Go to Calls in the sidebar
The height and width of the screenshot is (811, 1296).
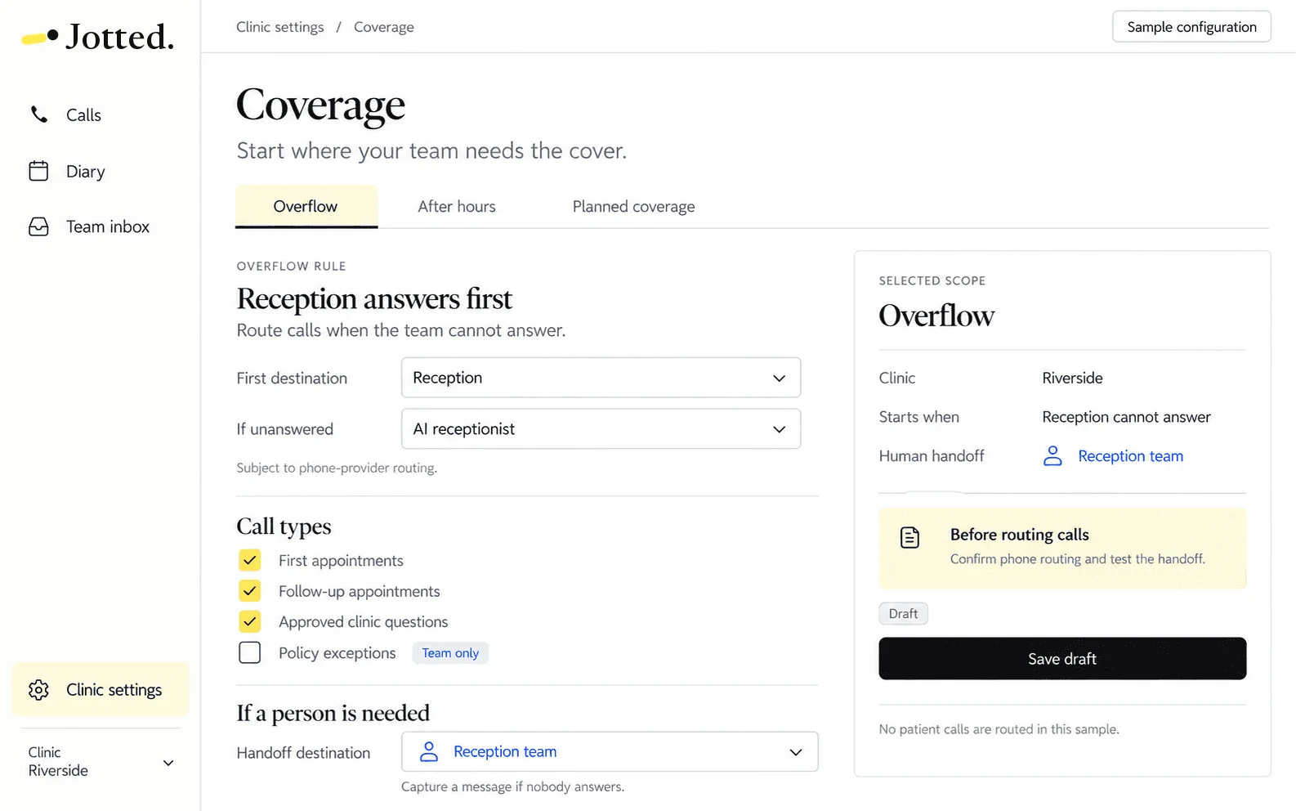click(83, 115)
